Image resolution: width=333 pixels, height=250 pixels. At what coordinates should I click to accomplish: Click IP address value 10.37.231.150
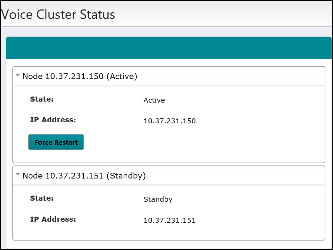point(169,121)
